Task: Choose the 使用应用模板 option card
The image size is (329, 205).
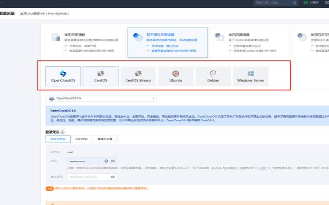Action: (83, 43)
